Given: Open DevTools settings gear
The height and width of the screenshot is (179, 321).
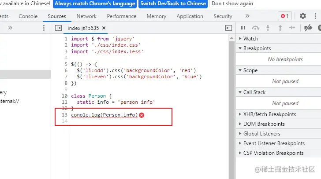Looking at the screenshot, I should (303, 16).
